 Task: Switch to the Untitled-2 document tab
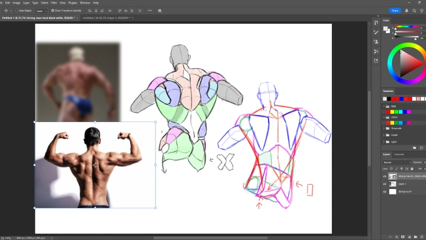(106, 18)
